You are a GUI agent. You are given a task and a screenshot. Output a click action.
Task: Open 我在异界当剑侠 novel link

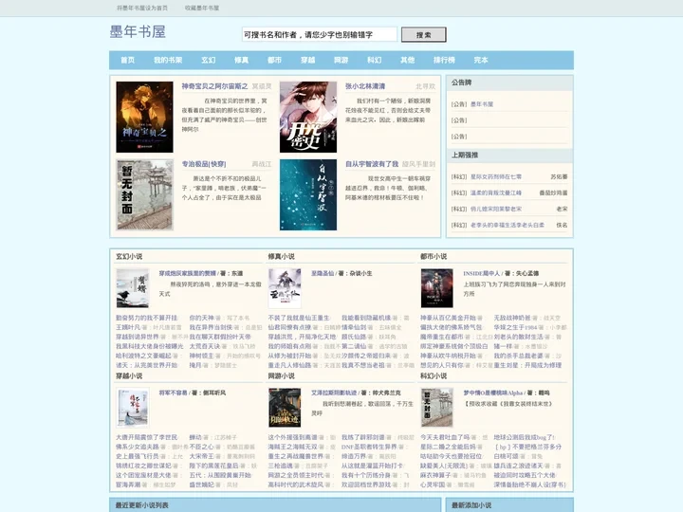(211, 327)
